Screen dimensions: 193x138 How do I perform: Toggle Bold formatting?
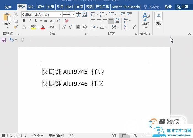24,21
